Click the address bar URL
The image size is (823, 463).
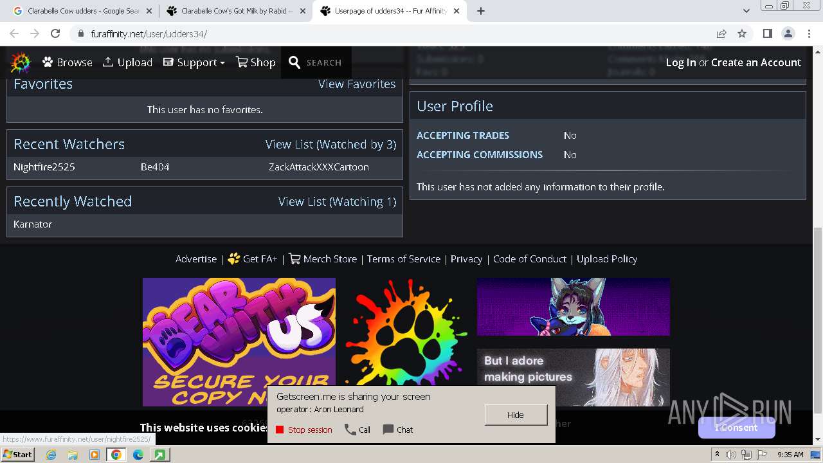[149, 34]
